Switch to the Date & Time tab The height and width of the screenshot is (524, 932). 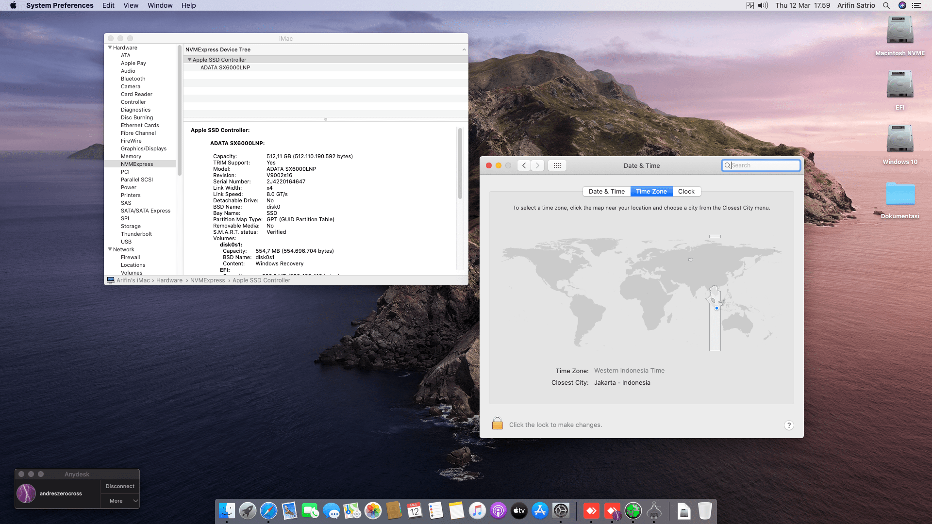(607, 192)
